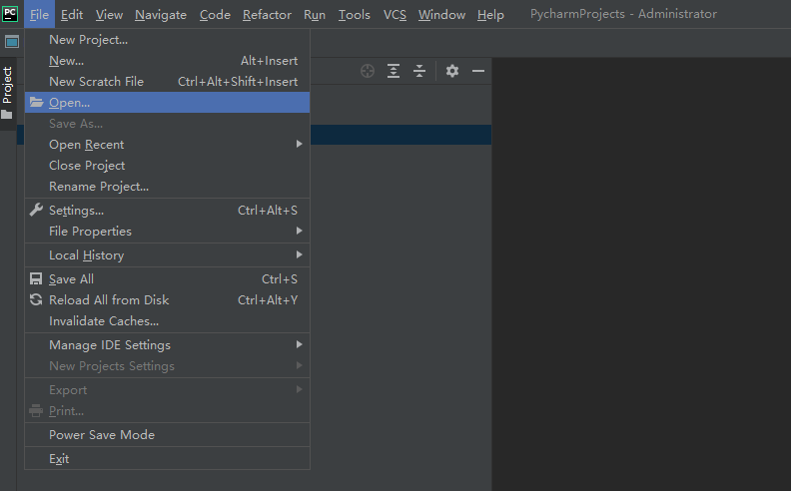The image size is (791, 491).
Task: Expand Manage IDE Settings submenu
Action: (x=167, y=345)
